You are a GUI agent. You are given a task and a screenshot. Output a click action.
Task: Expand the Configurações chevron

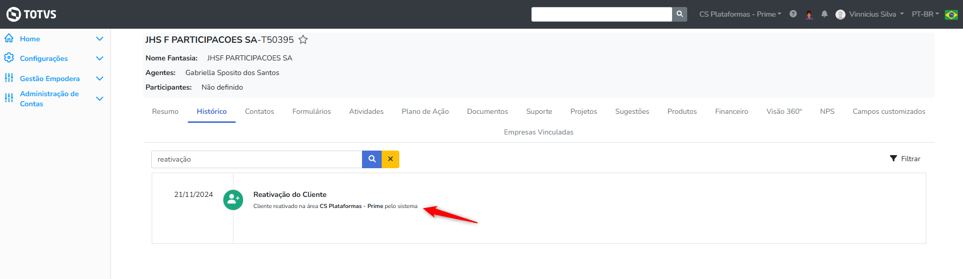pos(100,58)
